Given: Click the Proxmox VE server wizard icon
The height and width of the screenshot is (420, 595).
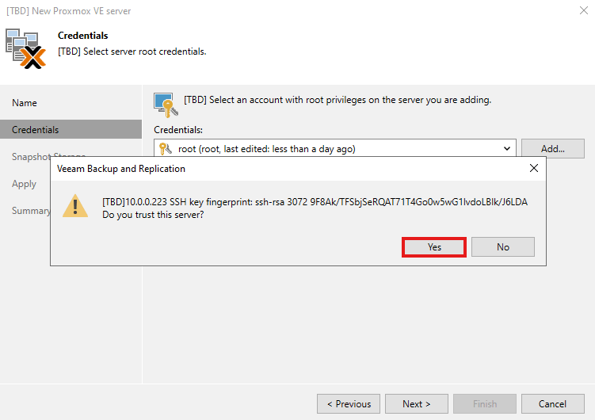Looking at the screenshot, I should [25, 48].
